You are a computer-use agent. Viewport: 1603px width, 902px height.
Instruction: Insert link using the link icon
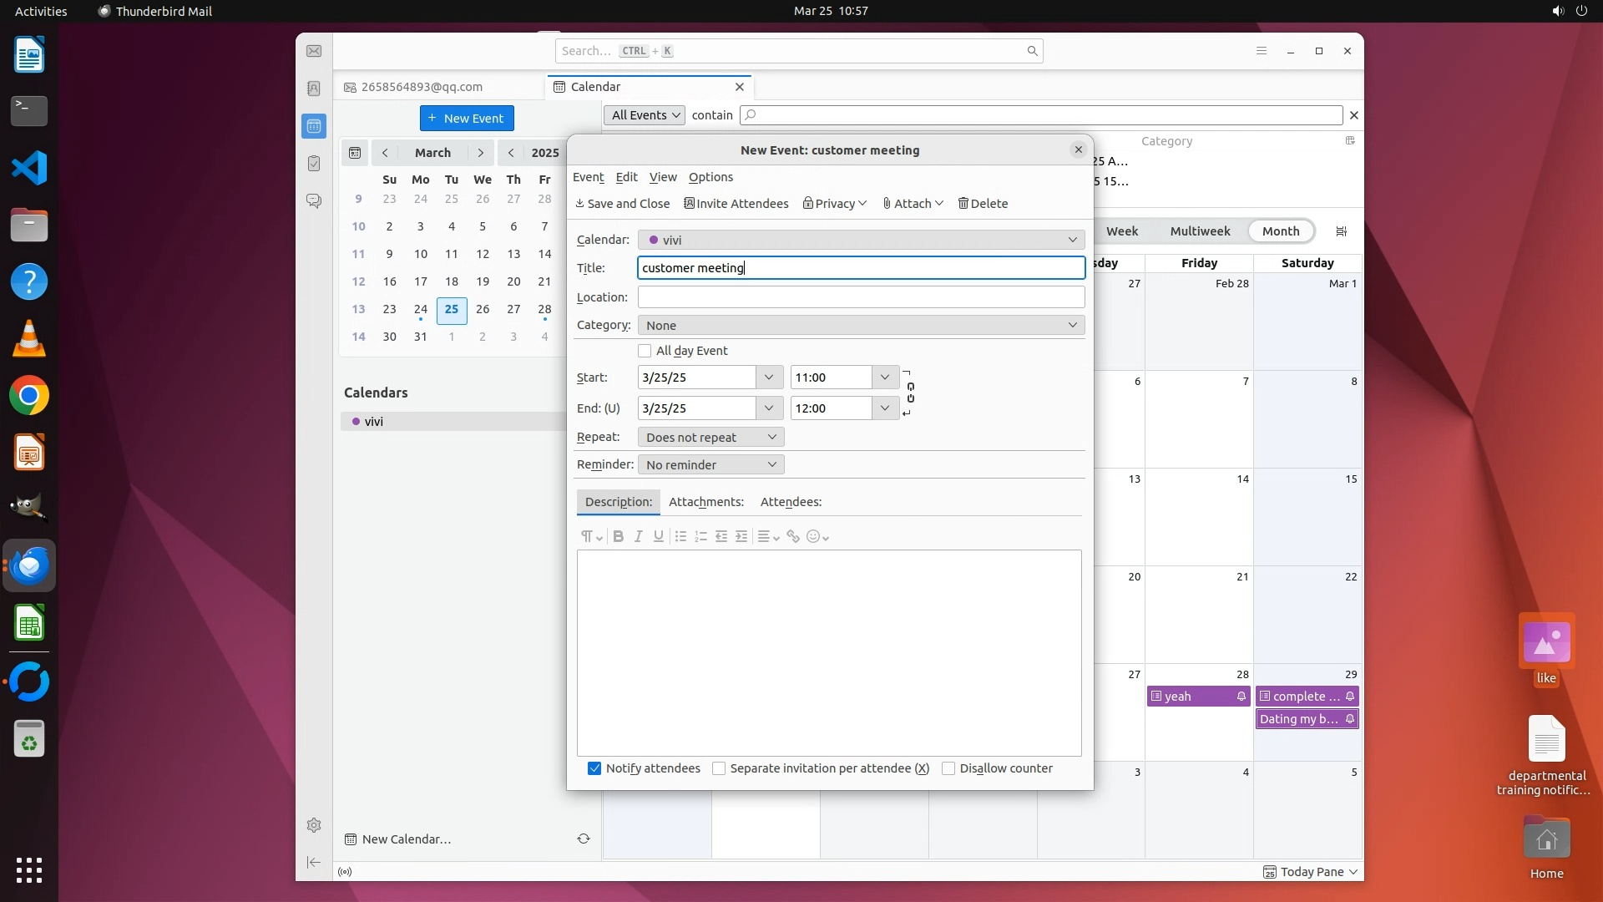793,537
